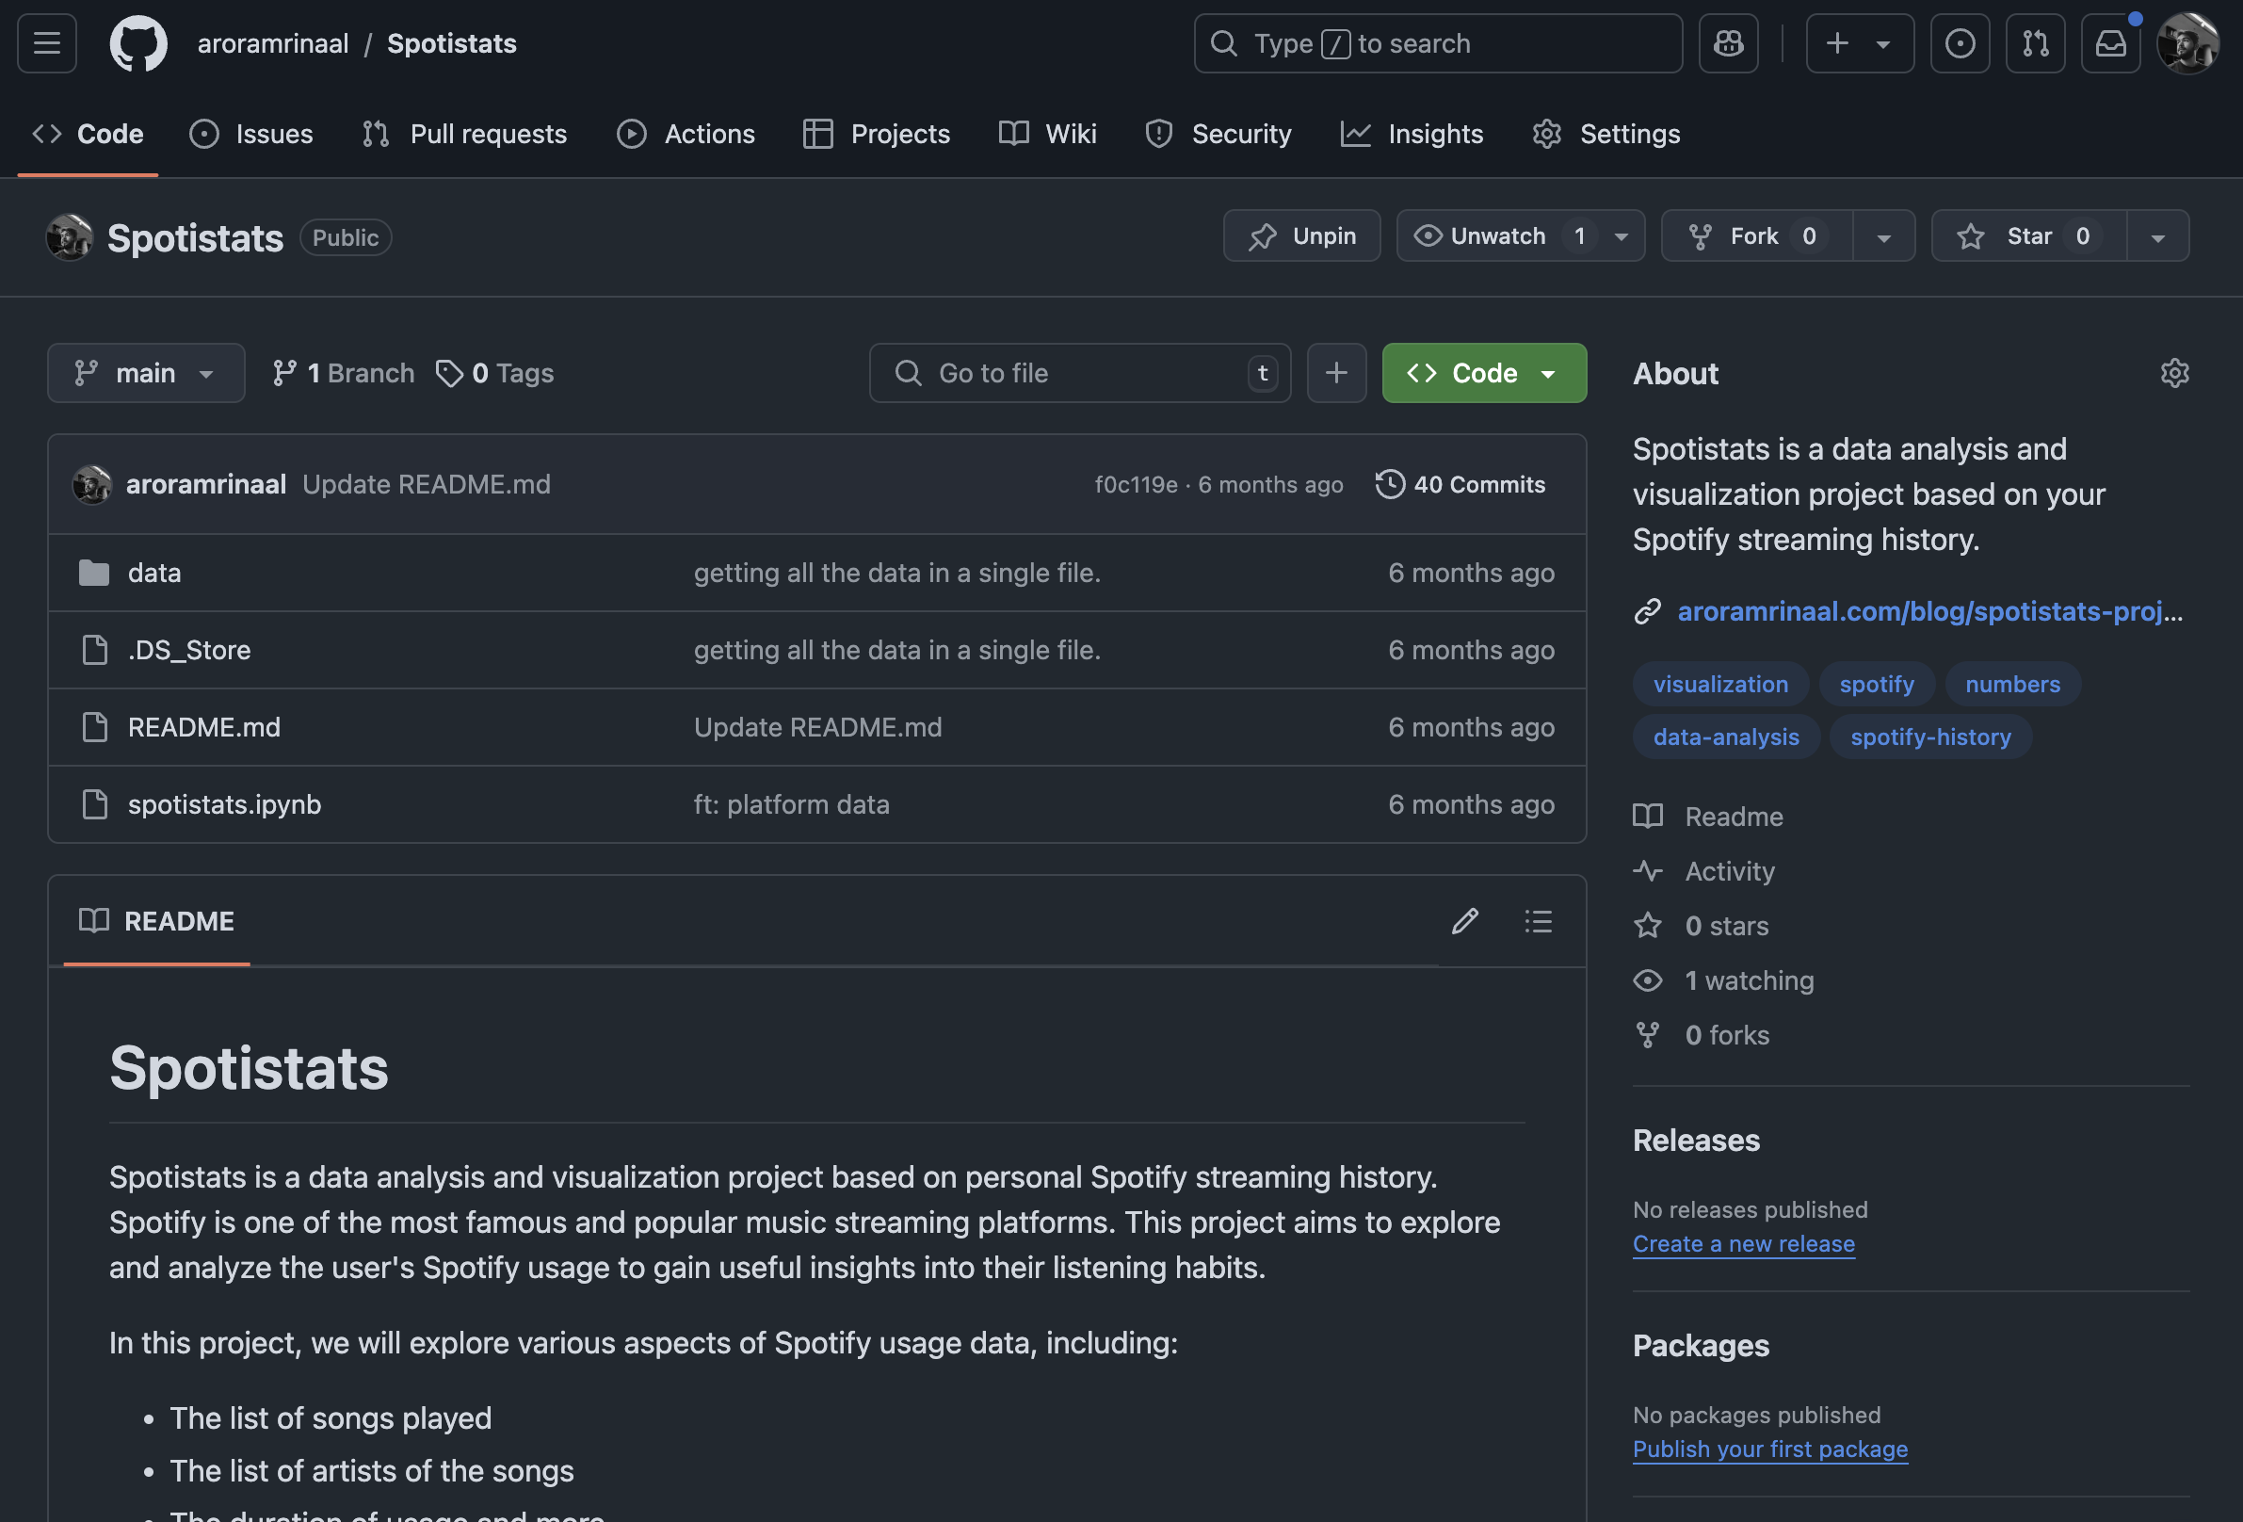Click Publish your first package
This screenshot has width=2243, height=1522.
click(x=1769, y=1449)
